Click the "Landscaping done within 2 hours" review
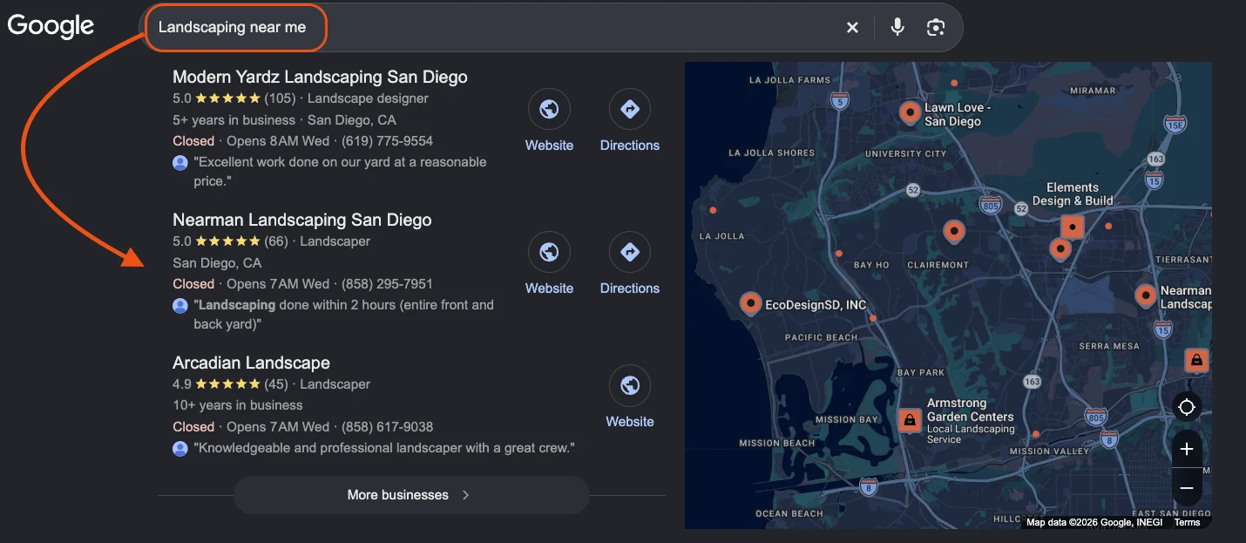Viewport: 1246px width, 543px height. [343, 315]
